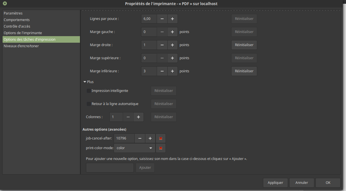Image resolution: width=346 pixels, height=191 pixels.
Task: Open Niveaux d'encre/toner section
Action: (21, 46)
